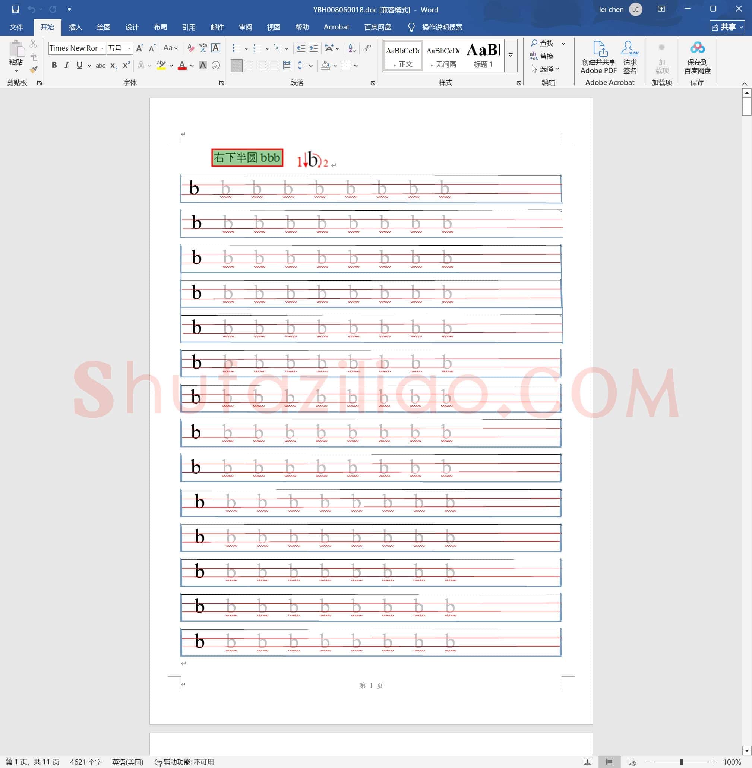The height and width of the screenshot is (768, 752).
Task: Align text right
Action: coord(262,66)
